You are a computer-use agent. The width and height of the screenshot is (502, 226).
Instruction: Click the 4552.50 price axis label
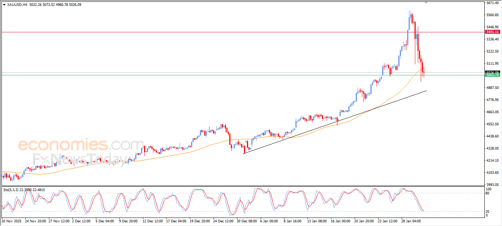(x=492, y=124)
